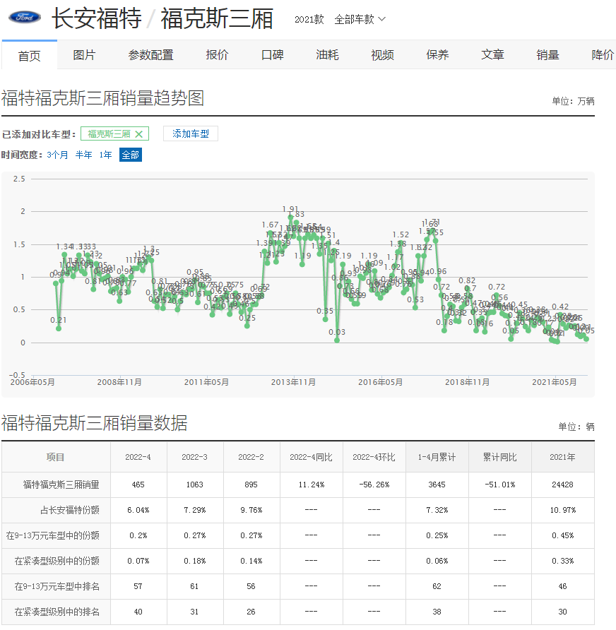
Task: Select the 全部 time range option
Action: click(x=131, y=155)
